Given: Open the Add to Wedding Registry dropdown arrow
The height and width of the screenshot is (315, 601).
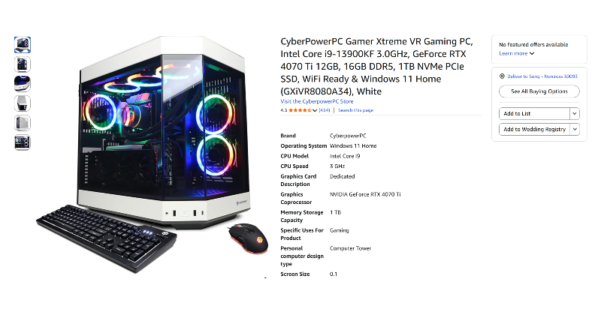Looking at the screenshot, I should (x=575, y=129).
